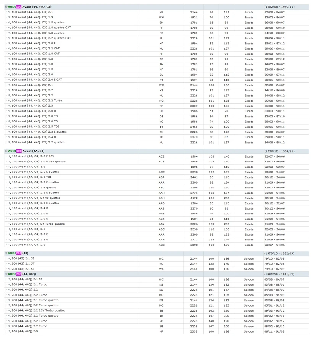Screen dimensions: 313x338
Task: Click engine code RS cell
Action: pos(161,59)
